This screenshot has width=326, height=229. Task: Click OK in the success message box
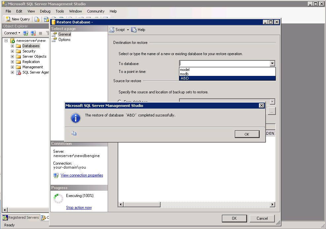[247, 134]
